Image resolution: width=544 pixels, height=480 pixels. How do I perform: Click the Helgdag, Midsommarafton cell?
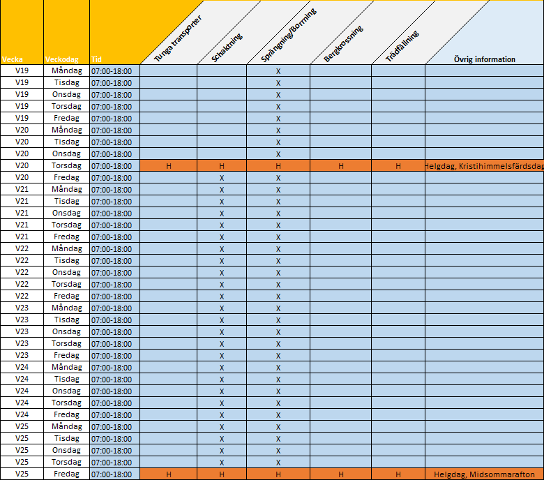[x=484, y=474]
